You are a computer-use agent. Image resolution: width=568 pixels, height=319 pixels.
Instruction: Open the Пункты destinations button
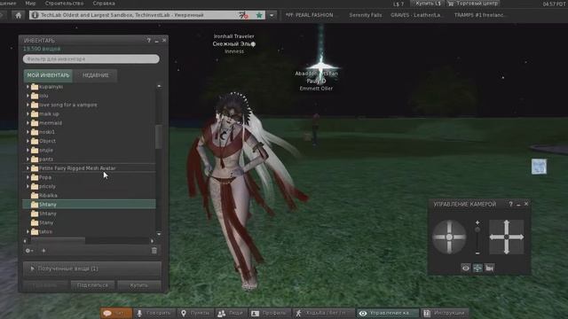(x=195, y=313)
